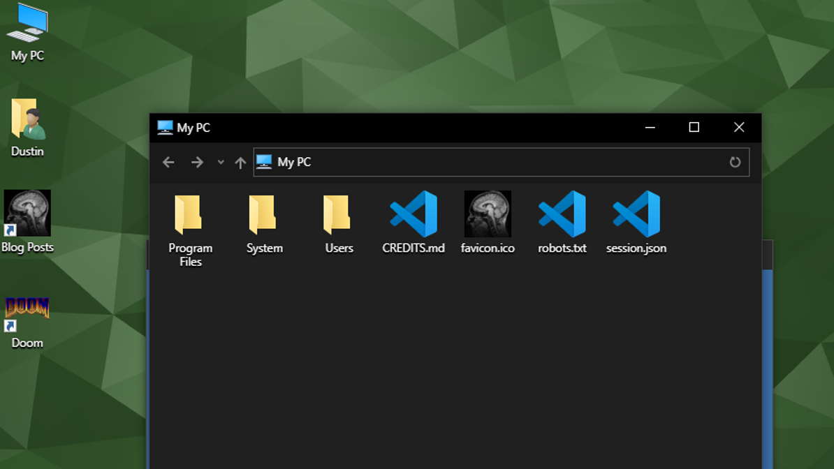Click the My PC address bar field
This screenshot has width=834, height=469.
(489, 162)
